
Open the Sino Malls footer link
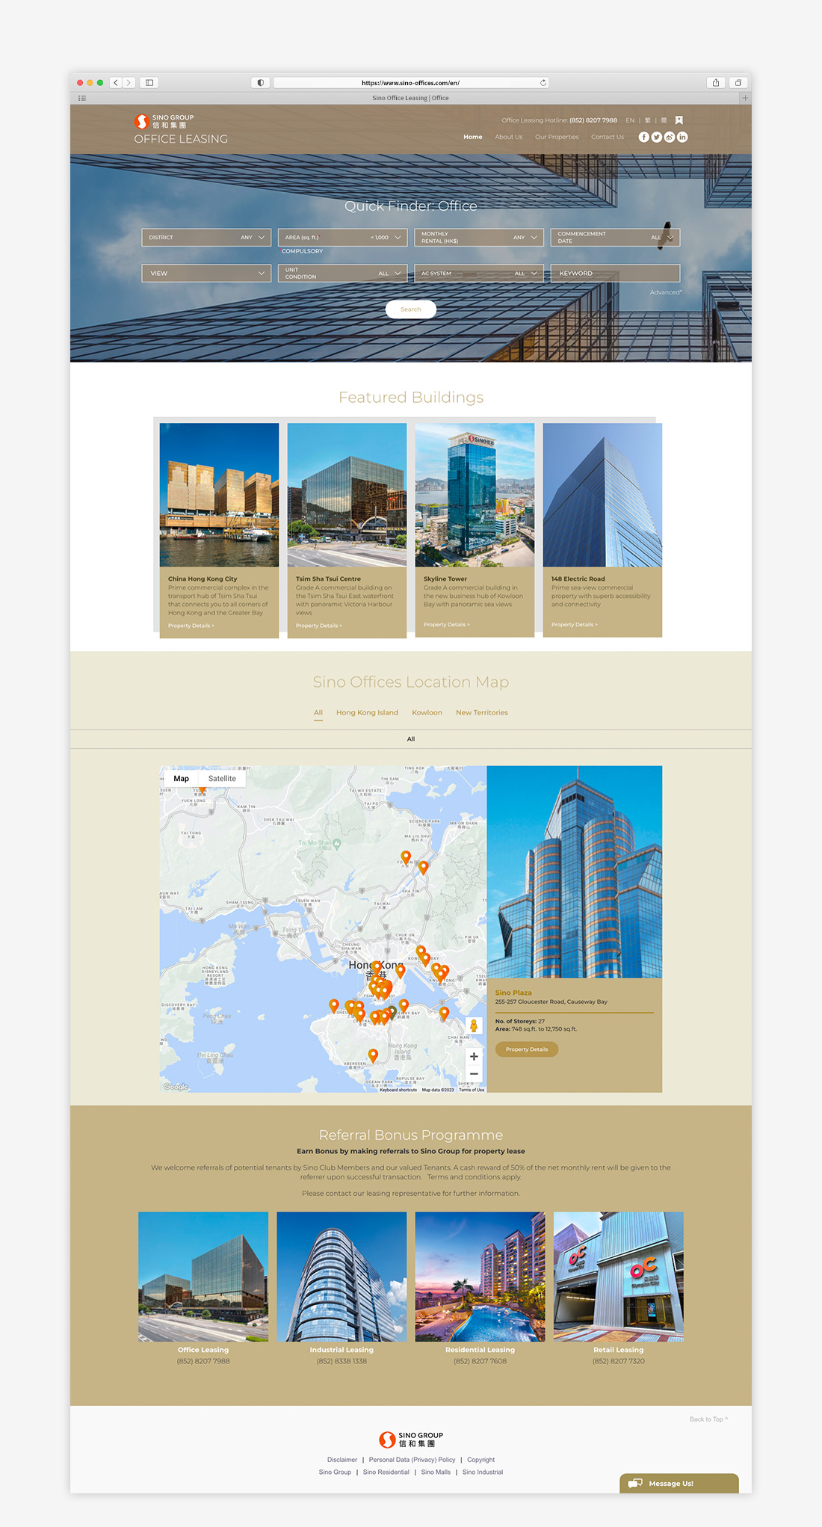tap(436, 1472)
